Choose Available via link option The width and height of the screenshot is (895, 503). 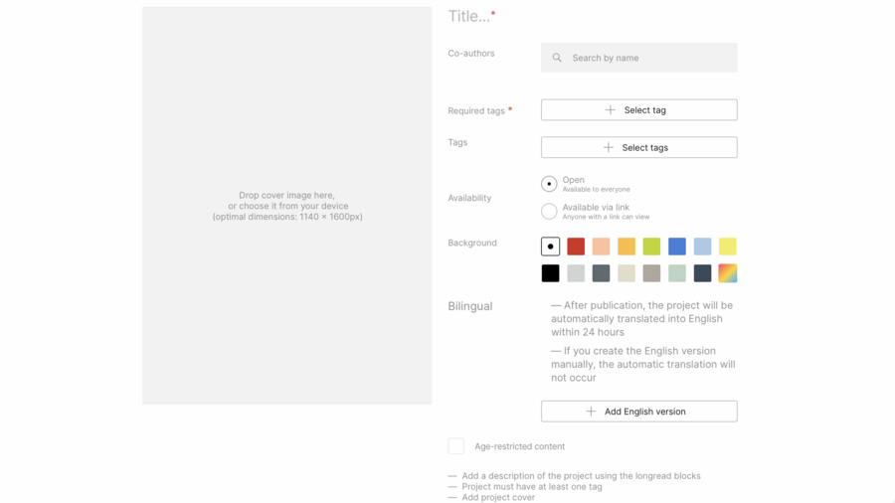coord(549,211)
